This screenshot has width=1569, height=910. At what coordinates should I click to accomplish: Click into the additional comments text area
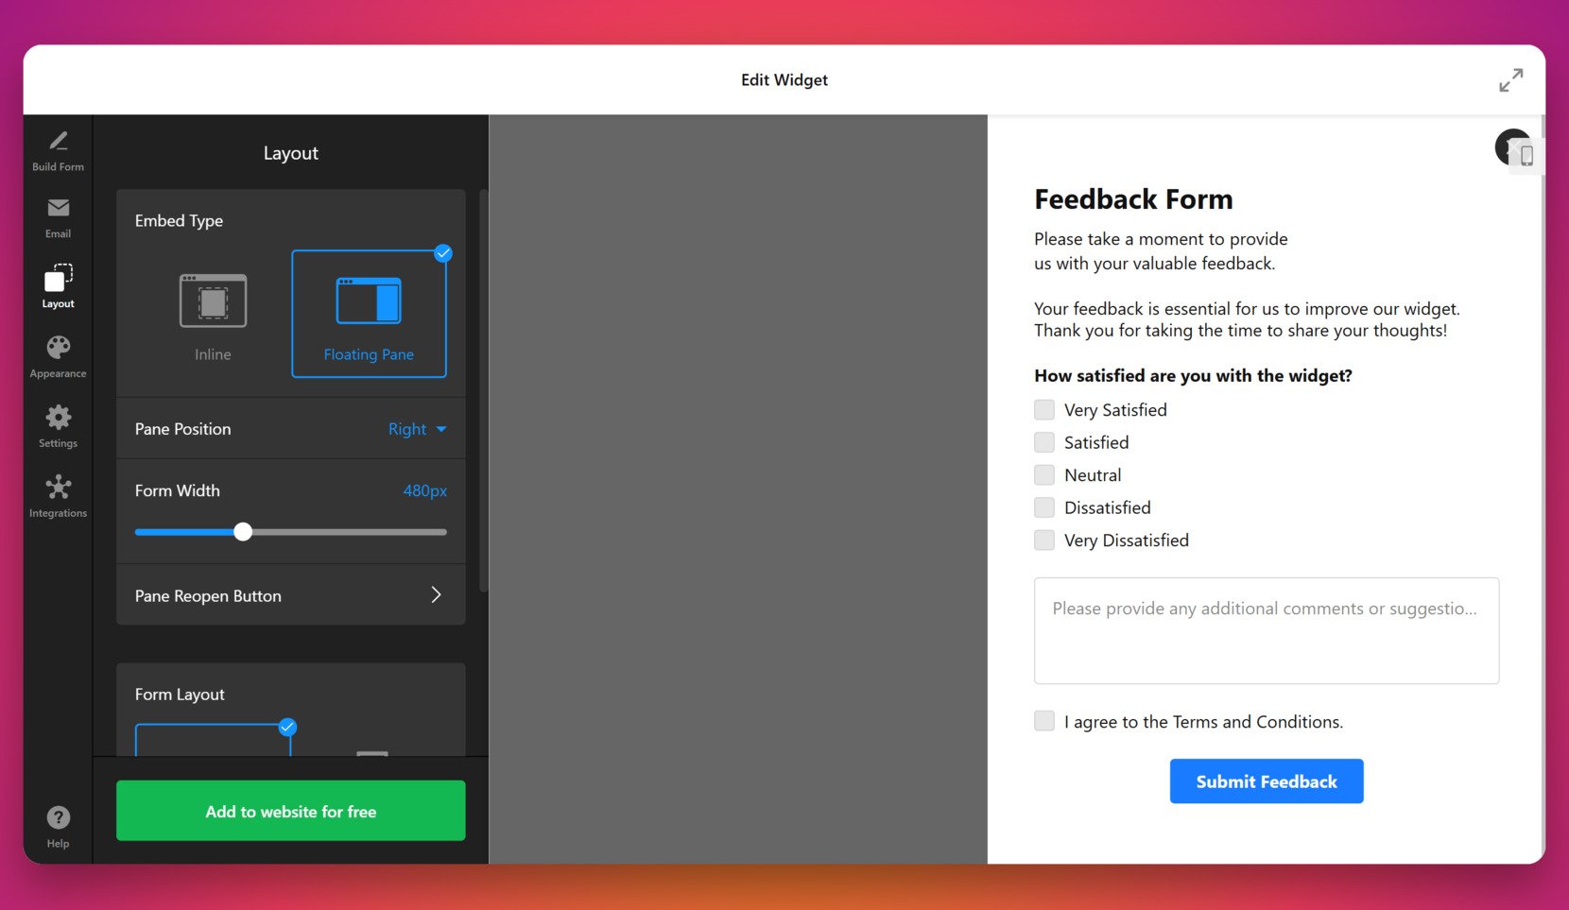coord(1267,630)
